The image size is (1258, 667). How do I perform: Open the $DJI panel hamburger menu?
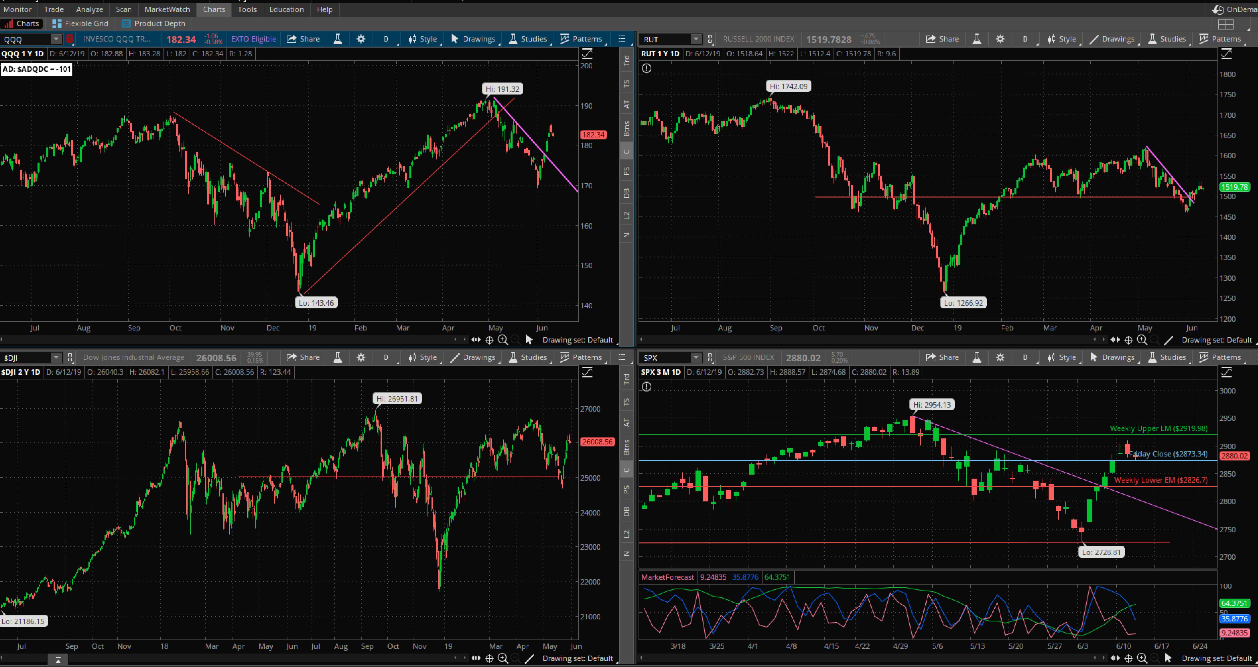[622, 357]
